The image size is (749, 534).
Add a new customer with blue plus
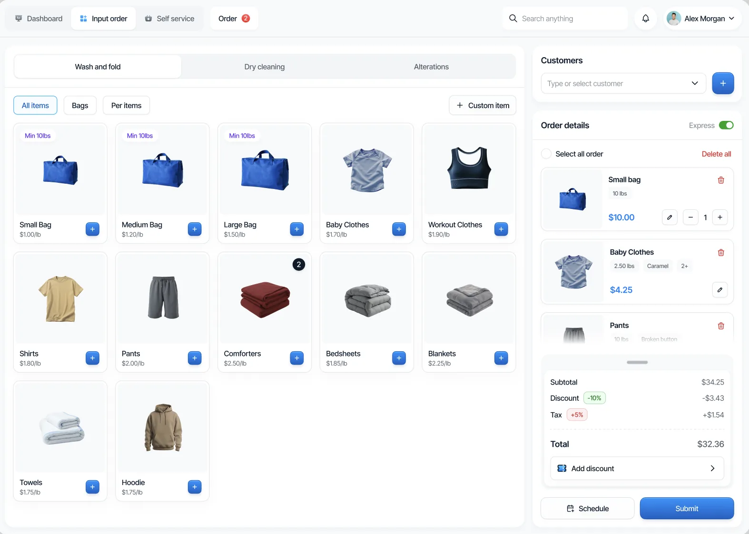coord(723,83)
